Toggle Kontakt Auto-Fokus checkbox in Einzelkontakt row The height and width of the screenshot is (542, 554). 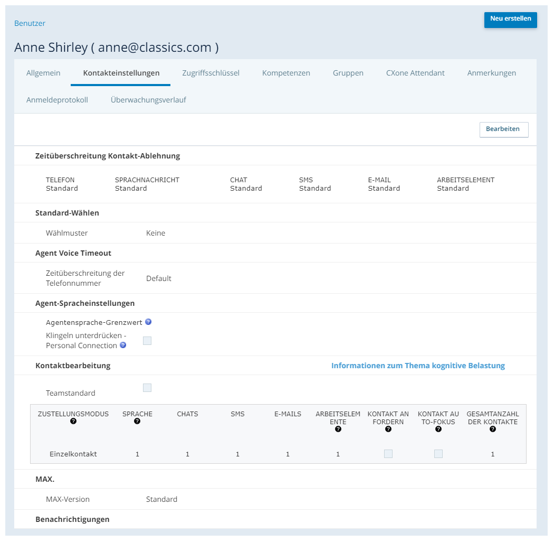[438, 454]
